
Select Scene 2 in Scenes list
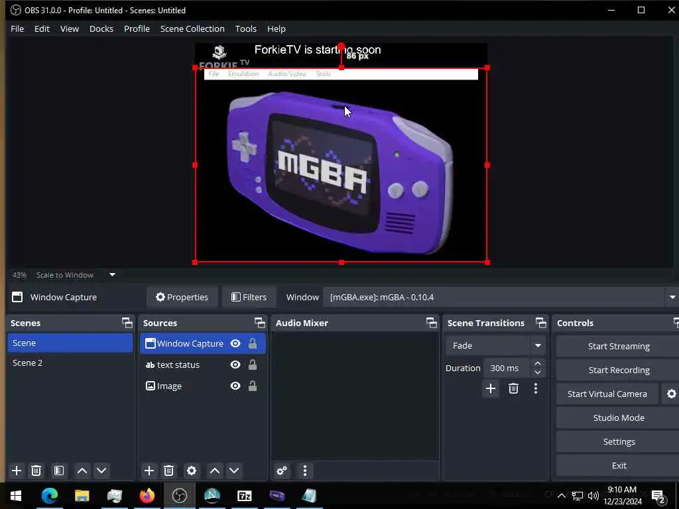point(70,363)
